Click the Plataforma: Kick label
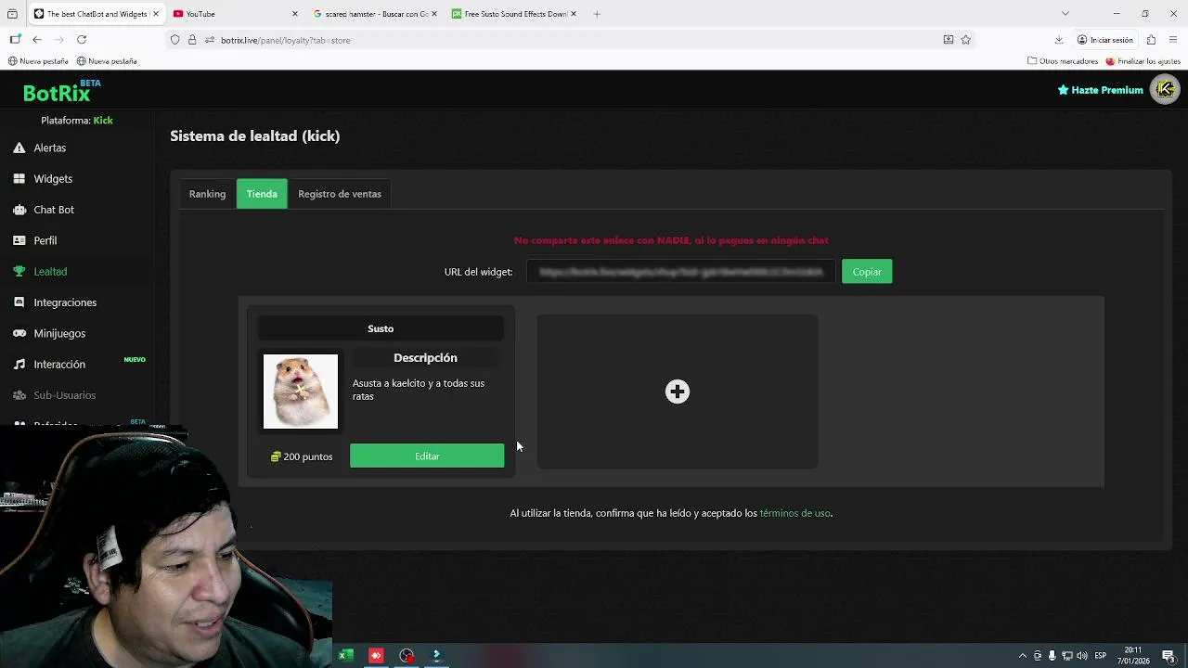 coord(77,121)
